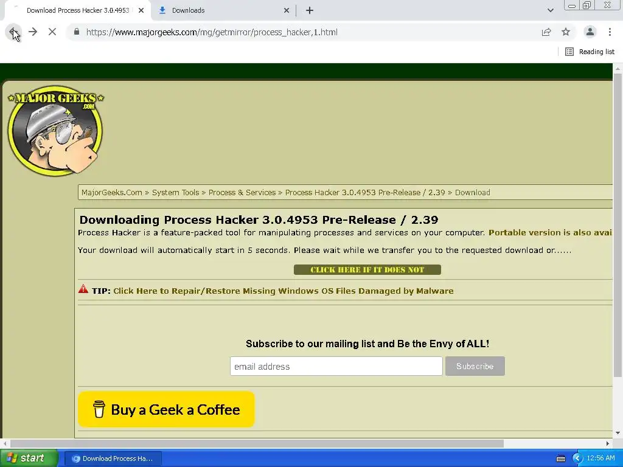
Task: Click the padlock site info icon
Action: coord(77,32)
